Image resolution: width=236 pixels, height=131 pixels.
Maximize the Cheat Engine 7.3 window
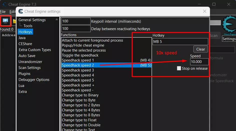(214, 4)
